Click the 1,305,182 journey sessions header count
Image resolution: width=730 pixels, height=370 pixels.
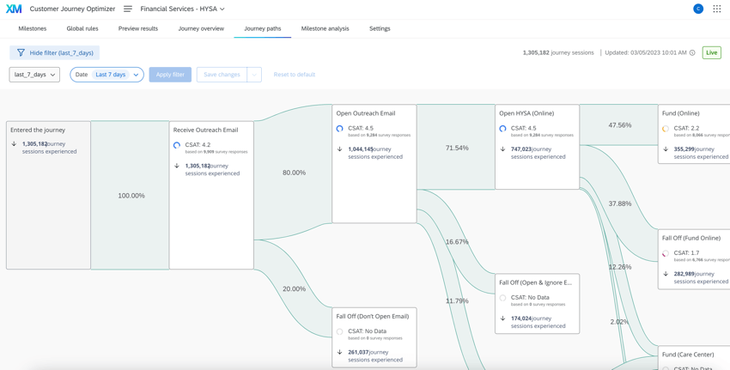(x=558, y=52)
